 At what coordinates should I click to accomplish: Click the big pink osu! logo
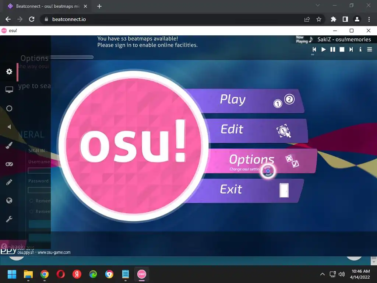click(133, 146)
